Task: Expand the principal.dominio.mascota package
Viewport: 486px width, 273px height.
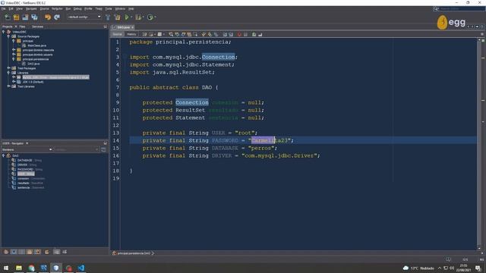Action: (x=14, y=50)
